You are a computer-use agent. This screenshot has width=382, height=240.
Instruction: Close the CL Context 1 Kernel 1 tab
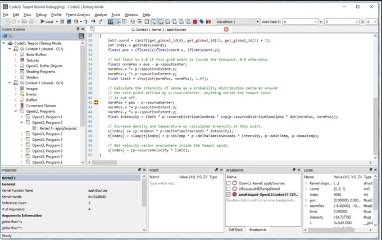tap(226, 29)
